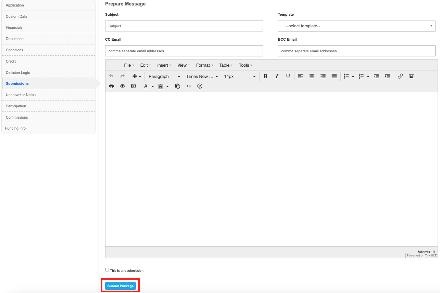Insert a numbered list

361,76
